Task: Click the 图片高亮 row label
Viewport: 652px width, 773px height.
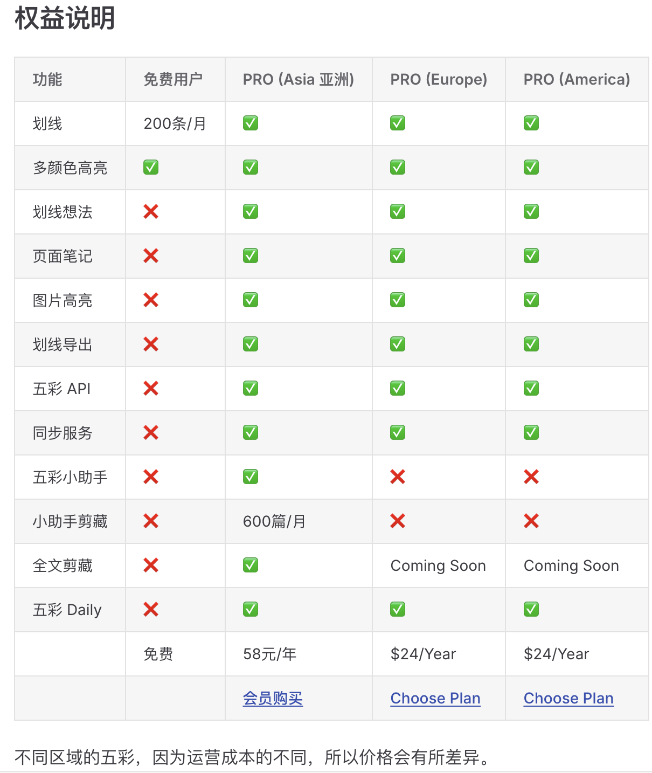Action: pyautogui.click(x=63, y=301)
